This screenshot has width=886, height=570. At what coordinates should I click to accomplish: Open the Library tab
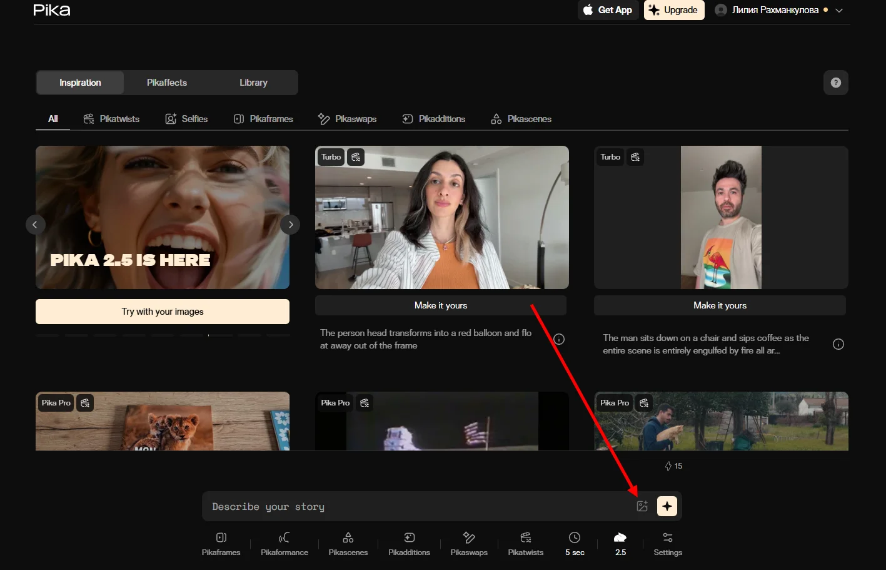253,83
